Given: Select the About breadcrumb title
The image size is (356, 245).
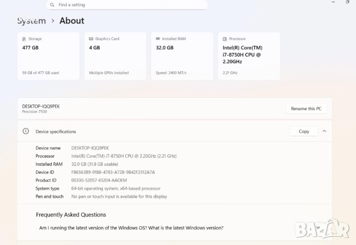Looking at the screenshot, I should [x=72, y=21].
